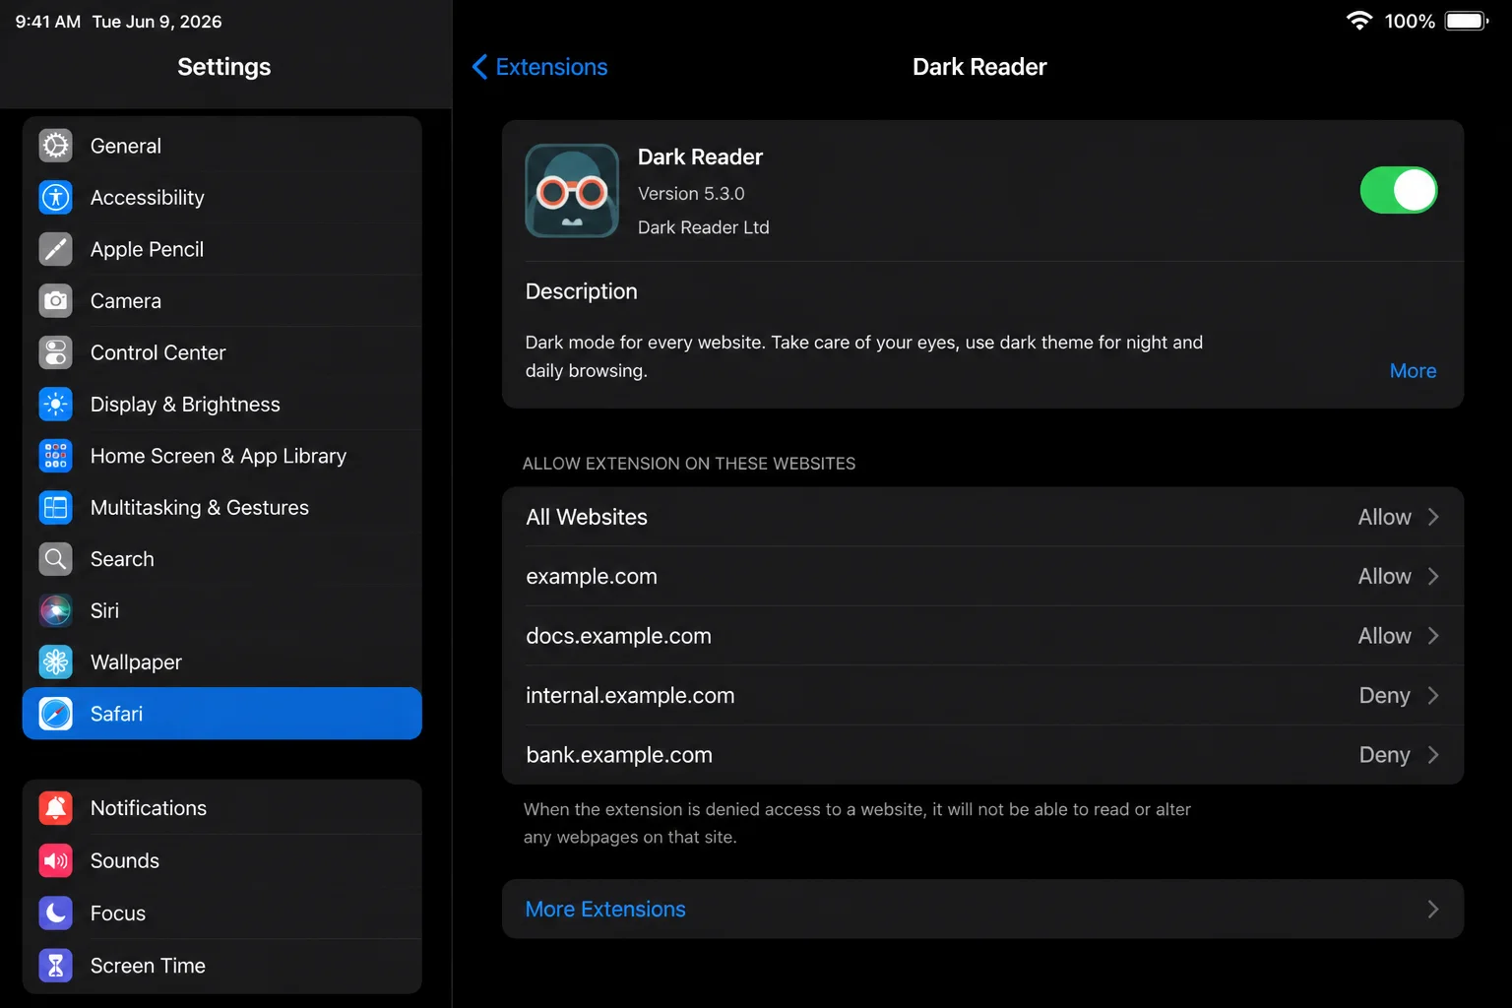Tap Deny value for bank.example.com
The image size is (1512, 1008).
[1384, 755]
